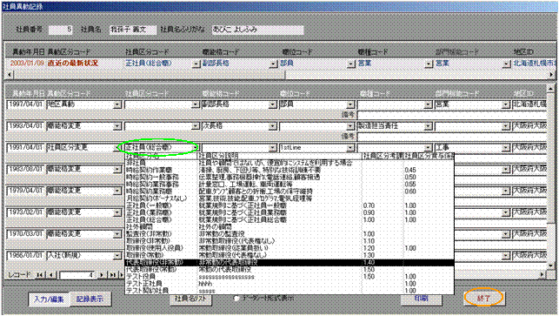Click the 社員番号 field showing 5
This screenshot has width=559, height=316.
click(x=60, y=30)
